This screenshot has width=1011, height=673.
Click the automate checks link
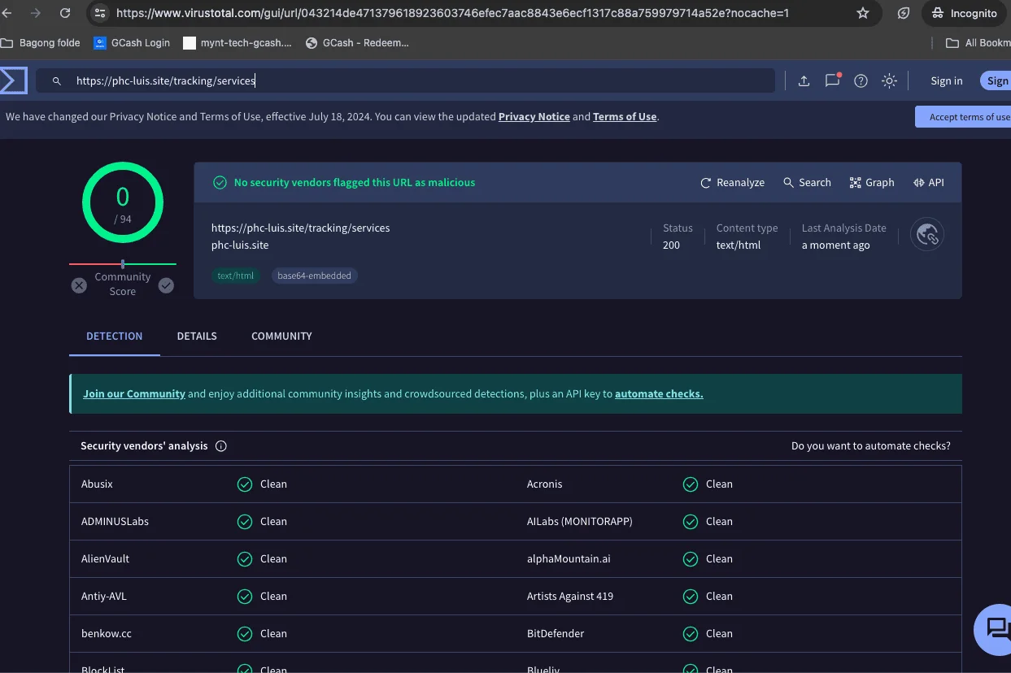point(659,394)
